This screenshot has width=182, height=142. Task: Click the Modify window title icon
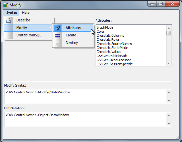(5, 5)
